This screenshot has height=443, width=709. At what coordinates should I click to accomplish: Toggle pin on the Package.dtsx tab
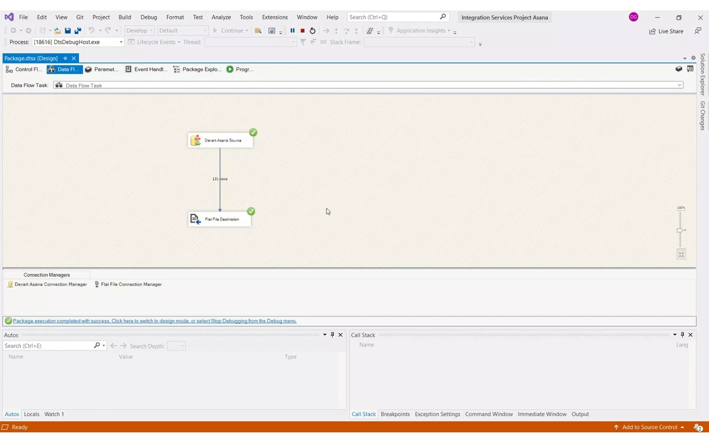click(65, 58)
